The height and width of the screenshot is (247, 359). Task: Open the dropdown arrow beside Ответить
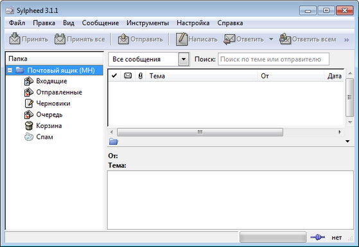pos(271,39)
